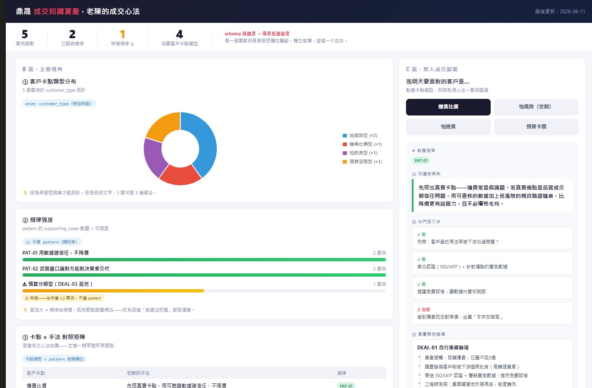
Task: Click the circled 3 icon by 真實案例證據
Action: pos(414,334)
